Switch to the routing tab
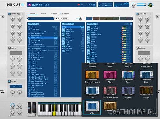Image resolution: width=160 pixels, height=119 pixels. [x=44, y=13]
